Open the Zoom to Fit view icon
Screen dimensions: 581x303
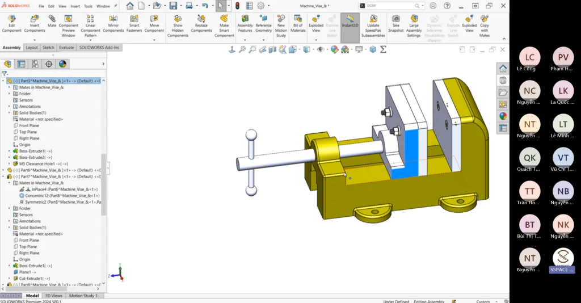pos(242,49)
